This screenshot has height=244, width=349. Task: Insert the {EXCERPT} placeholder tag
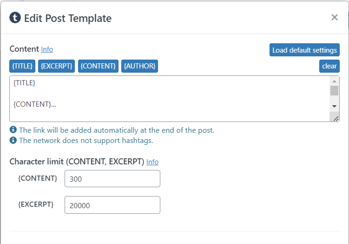point(56,66)
